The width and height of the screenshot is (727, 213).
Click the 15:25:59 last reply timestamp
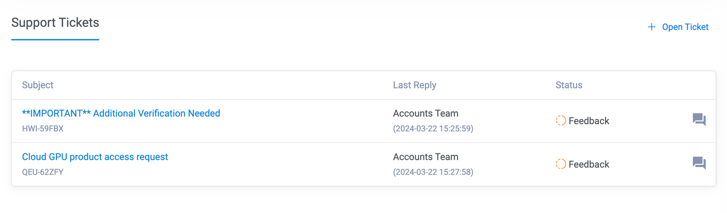(x=433, y=129)
